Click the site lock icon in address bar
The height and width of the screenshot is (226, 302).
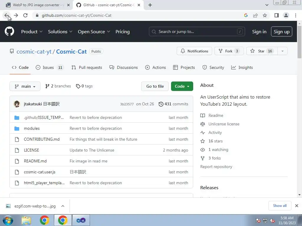click(37, 15)
